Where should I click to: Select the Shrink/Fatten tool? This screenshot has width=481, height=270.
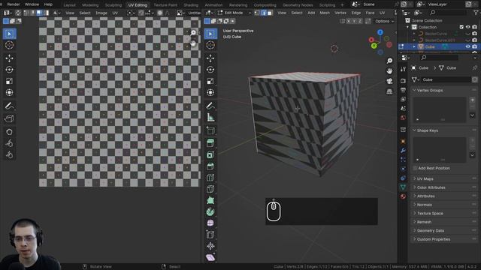coord(210,246)
